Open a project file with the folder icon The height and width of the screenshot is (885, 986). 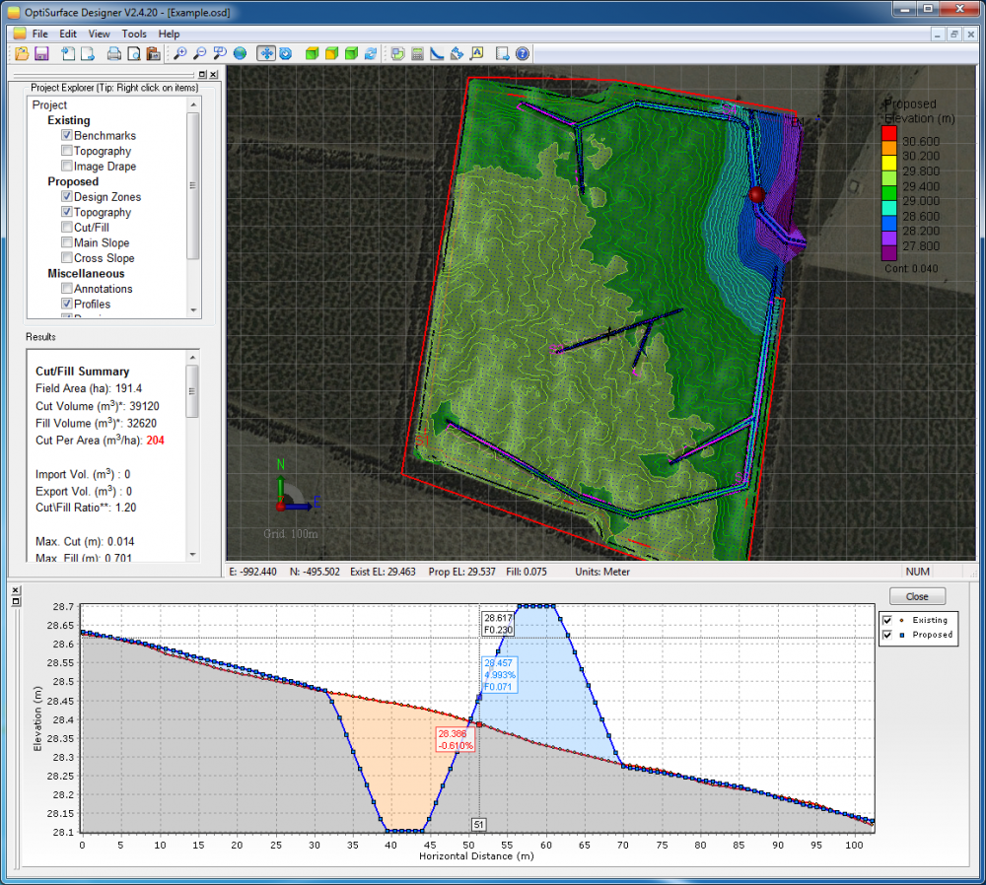[22, 54]
